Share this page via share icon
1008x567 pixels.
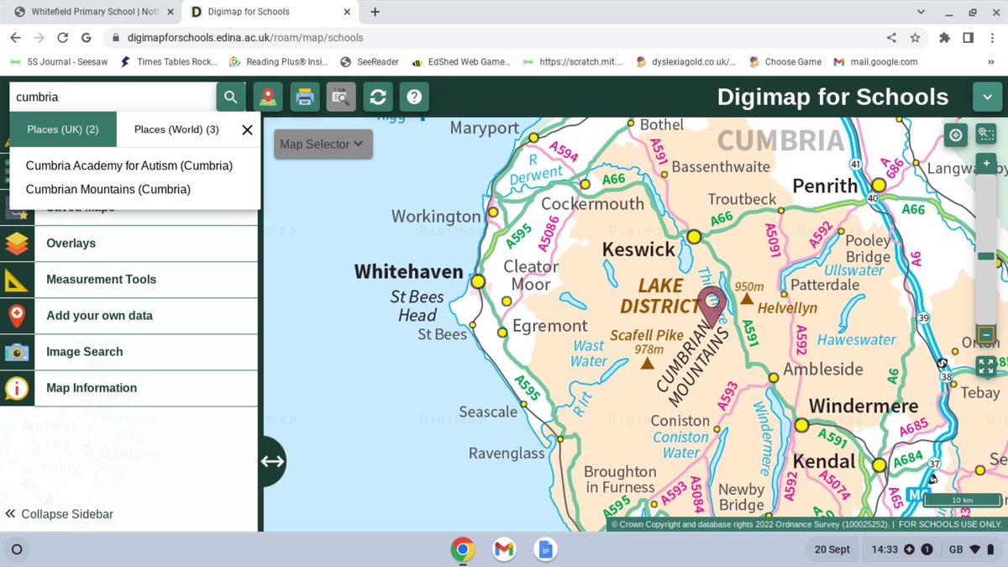[x=891, y=38]
